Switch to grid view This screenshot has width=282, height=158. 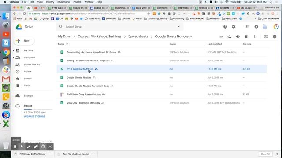click(x=266, y=36)
